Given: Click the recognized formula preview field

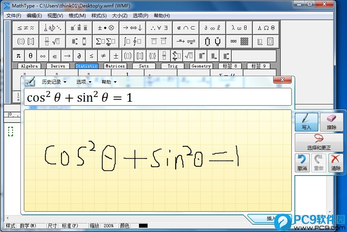Looking at the screenshot, I should pos(157,97).
